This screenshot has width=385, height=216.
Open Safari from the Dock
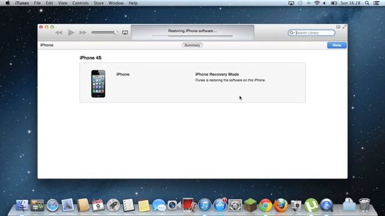coord(52,205)
